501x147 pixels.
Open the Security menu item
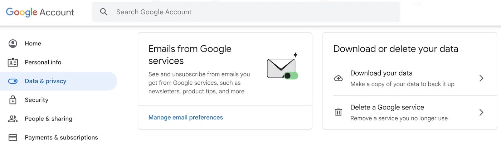(59, 100)
